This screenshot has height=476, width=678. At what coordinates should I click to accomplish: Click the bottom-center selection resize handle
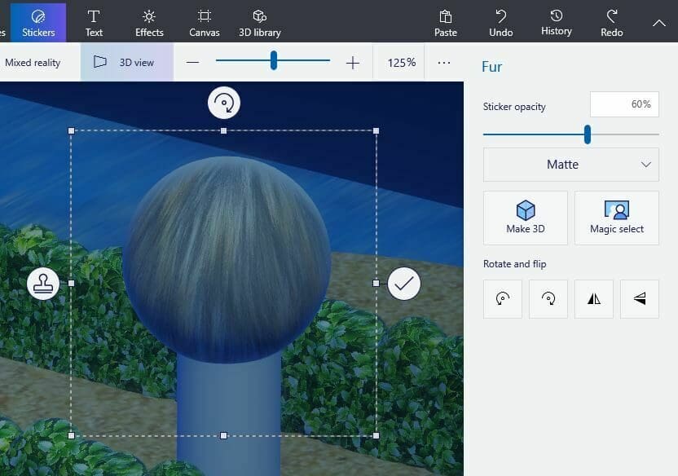[223, 436]
